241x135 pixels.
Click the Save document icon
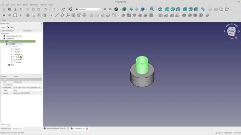point(15,9)
